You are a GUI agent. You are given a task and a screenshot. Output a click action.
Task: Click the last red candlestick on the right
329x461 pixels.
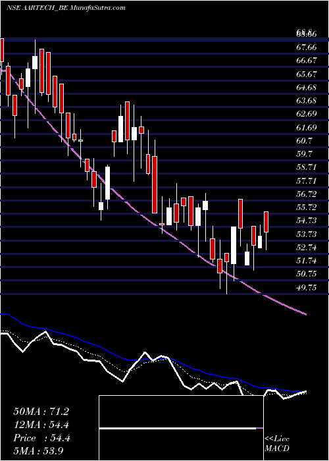point(266,222)
